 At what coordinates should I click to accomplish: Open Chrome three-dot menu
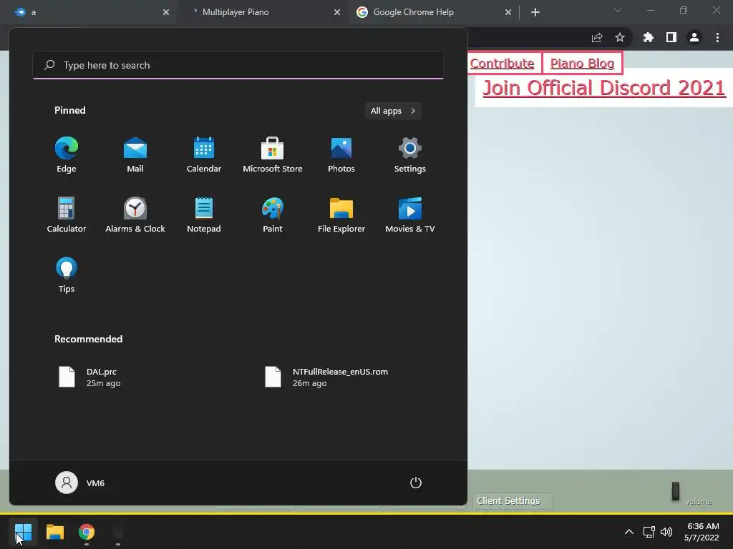click(x=717, y=37)
